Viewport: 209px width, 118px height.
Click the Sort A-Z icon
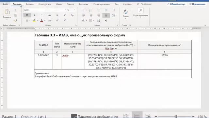[x=99, y=21]
